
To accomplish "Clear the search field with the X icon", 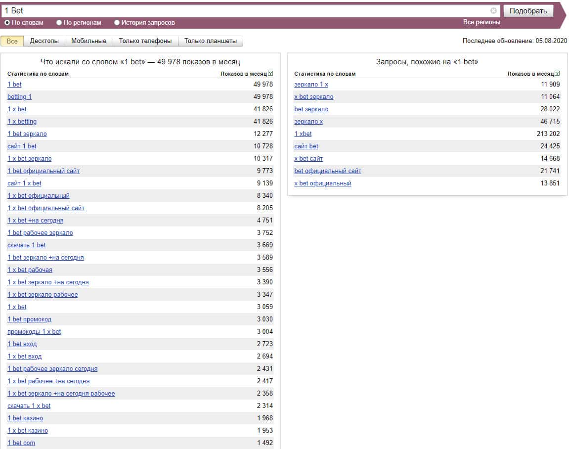I will tap(493, 10).
